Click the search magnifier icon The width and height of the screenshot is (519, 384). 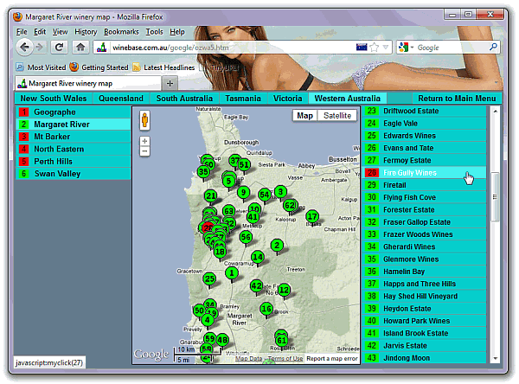[x=493, y=47]
